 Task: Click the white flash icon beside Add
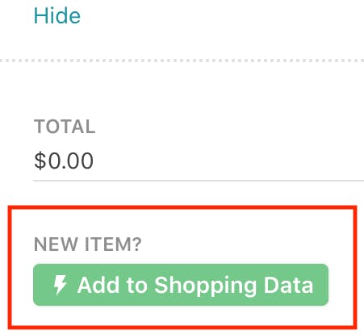click(x=60, y=285)
